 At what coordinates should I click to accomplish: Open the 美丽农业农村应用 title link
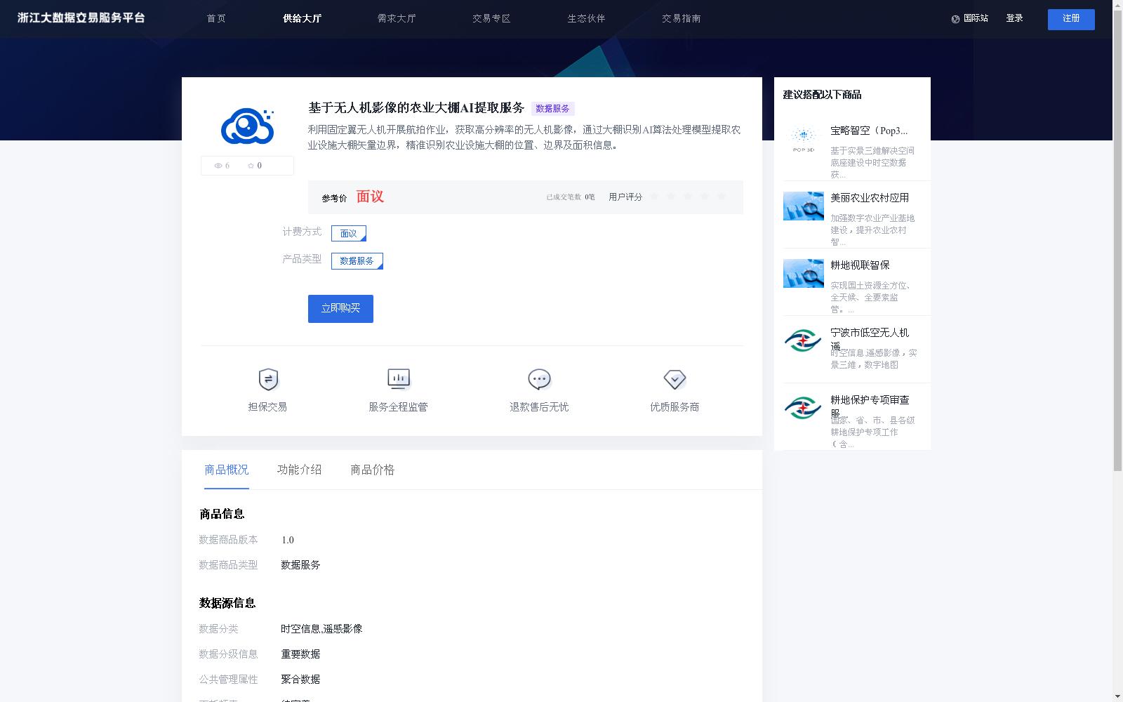click(870, 198)
